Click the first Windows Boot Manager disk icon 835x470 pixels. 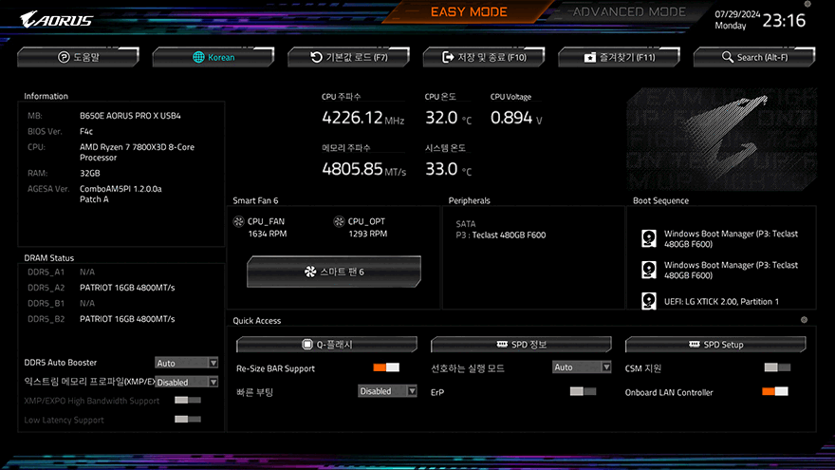(x=649, y=238)
